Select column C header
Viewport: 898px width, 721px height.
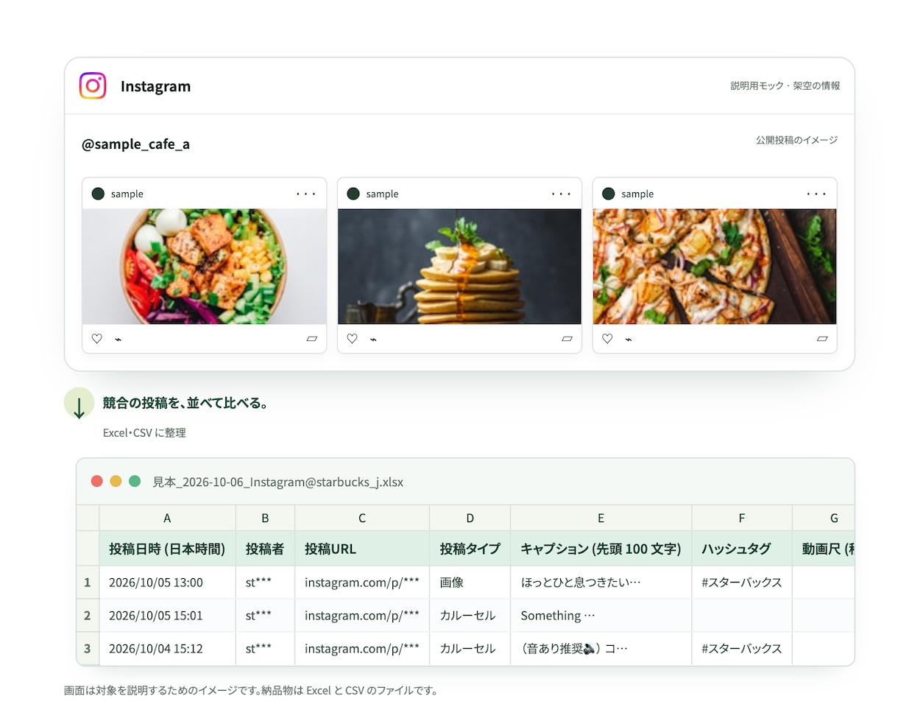point(362,518)
